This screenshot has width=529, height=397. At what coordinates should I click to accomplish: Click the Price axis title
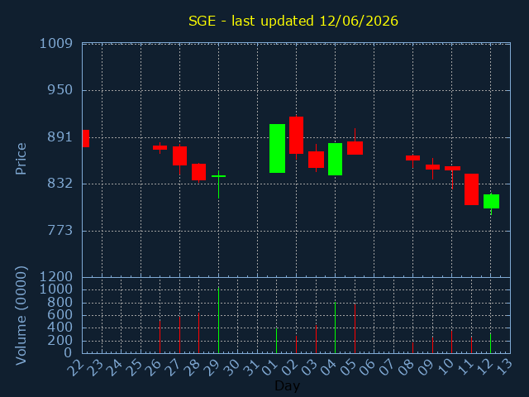21,159
